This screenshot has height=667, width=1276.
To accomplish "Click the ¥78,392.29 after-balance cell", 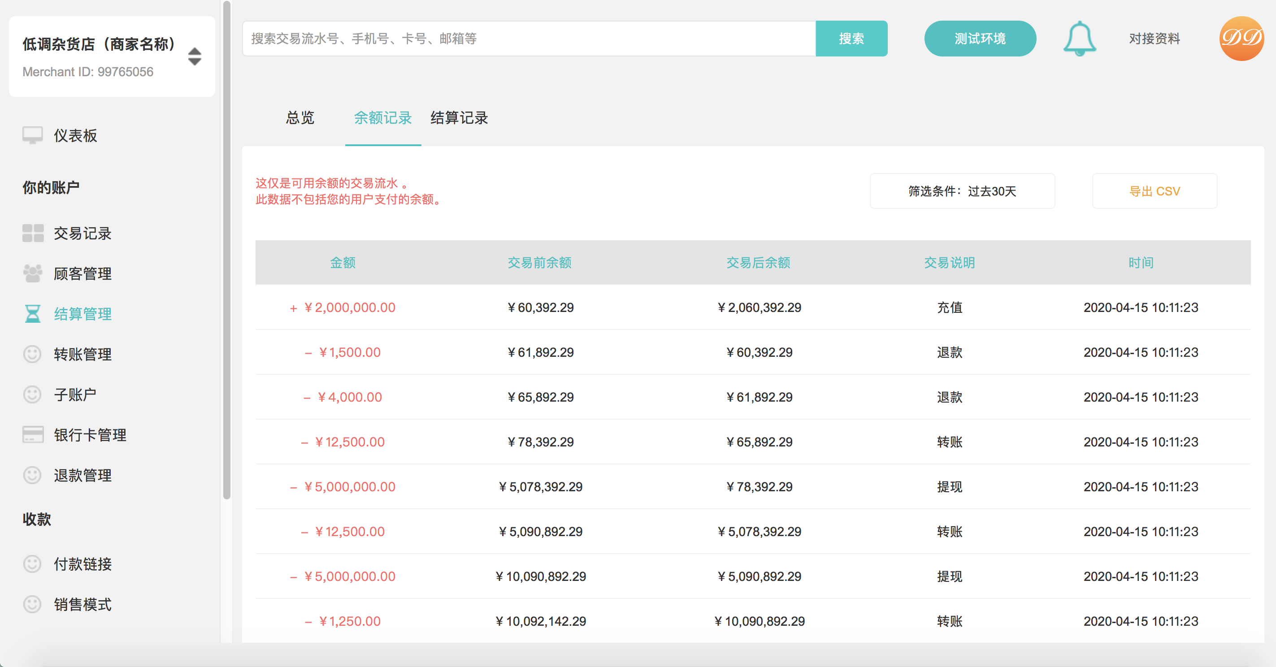I will pyautogui.click(x=759, y=487).
